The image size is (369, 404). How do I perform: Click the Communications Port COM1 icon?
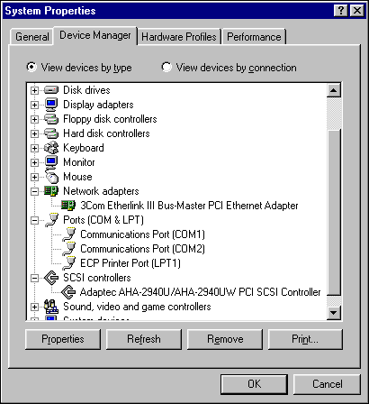68,234
